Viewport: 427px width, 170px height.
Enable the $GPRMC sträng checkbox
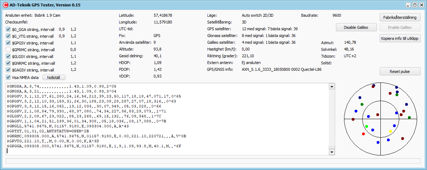click(9, 50)
